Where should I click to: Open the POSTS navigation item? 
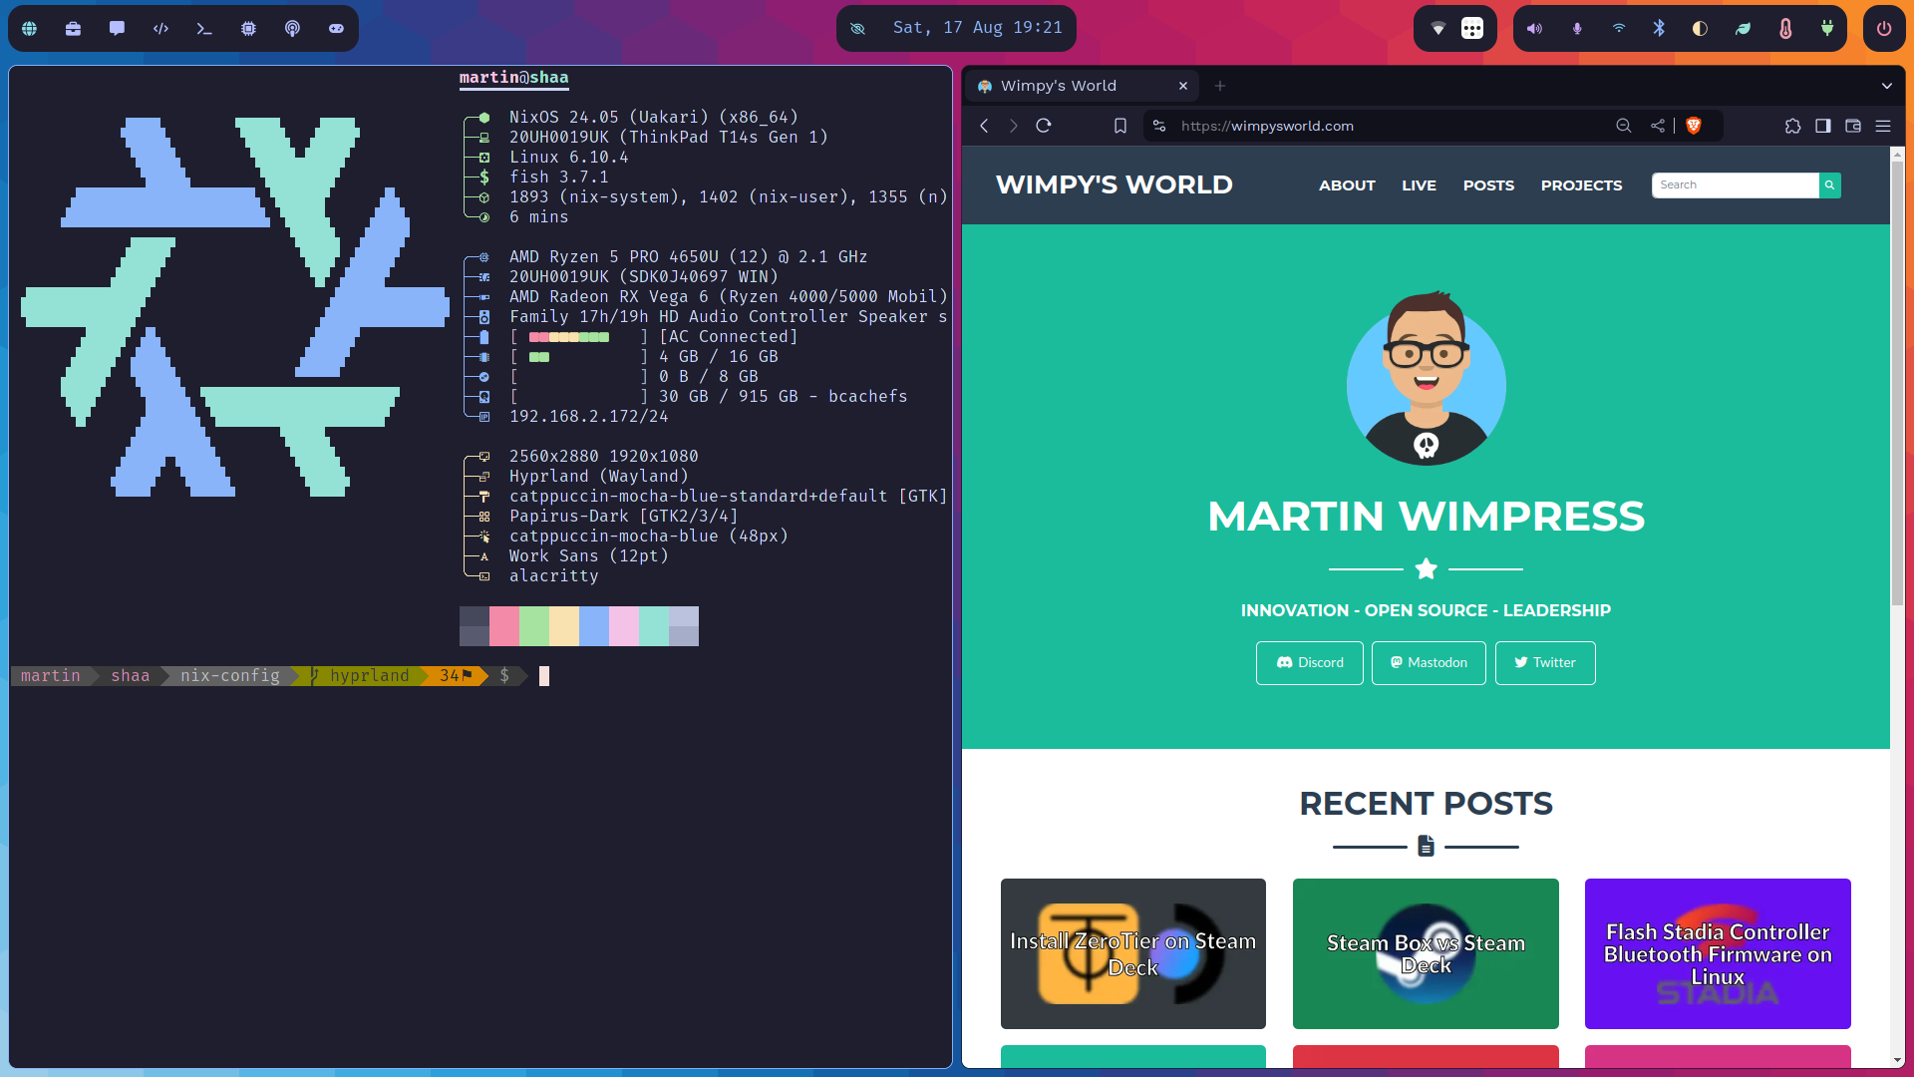pos(1488,185)
